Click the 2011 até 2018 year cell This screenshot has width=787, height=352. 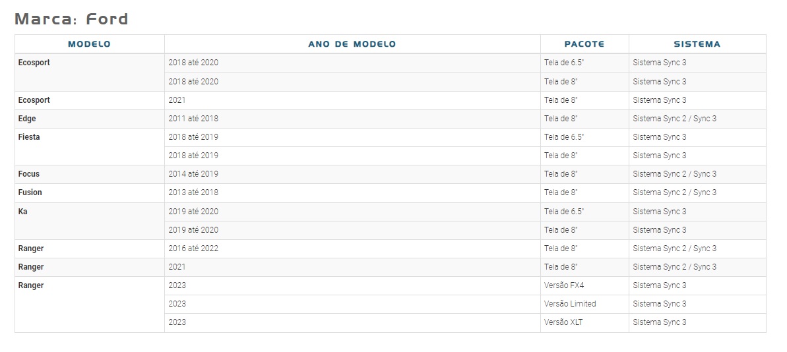tap(352, 119)
